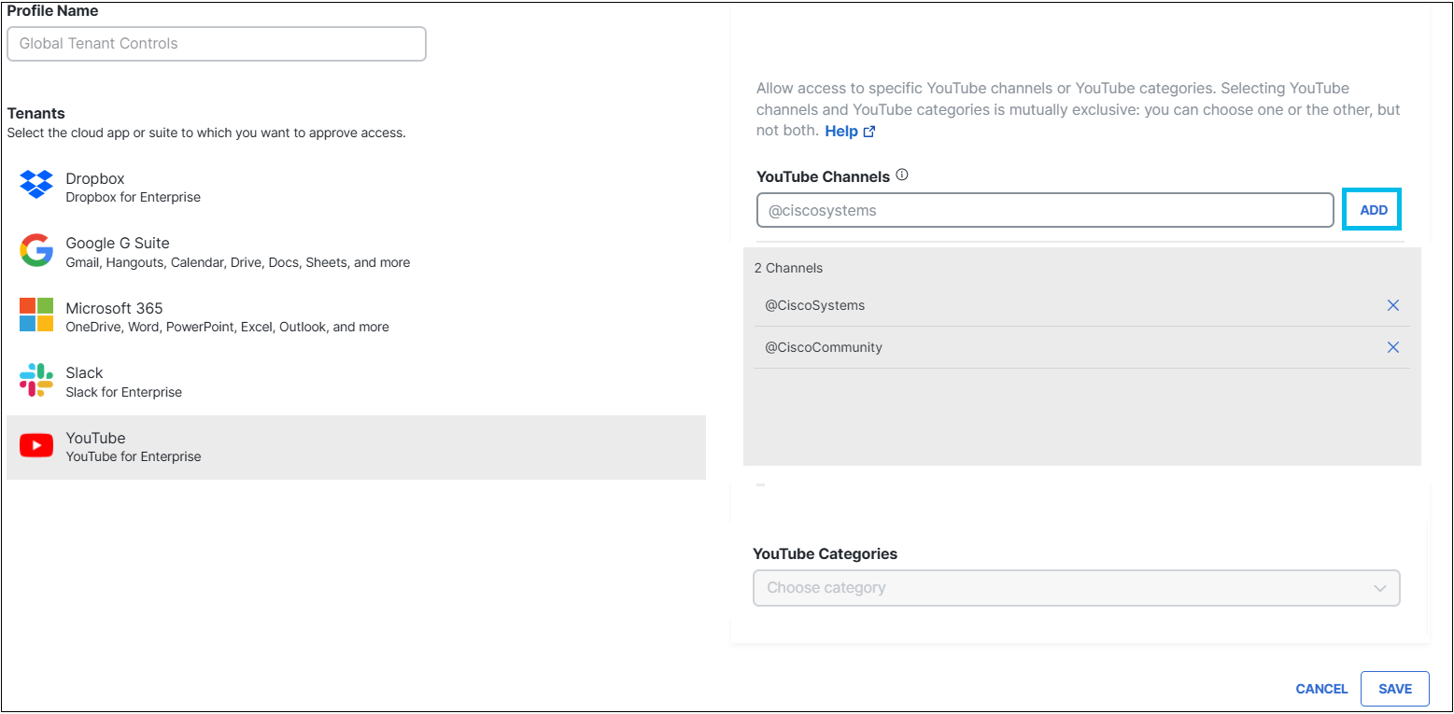The height and width of the screenshot is (714, 1454).
Task: Select the YouTube for Enterprise tenant
Action: 356,447
